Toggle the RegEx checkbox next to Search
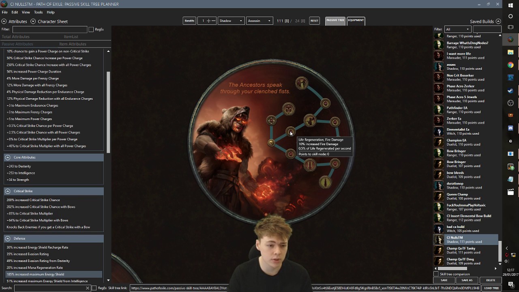 94,288
